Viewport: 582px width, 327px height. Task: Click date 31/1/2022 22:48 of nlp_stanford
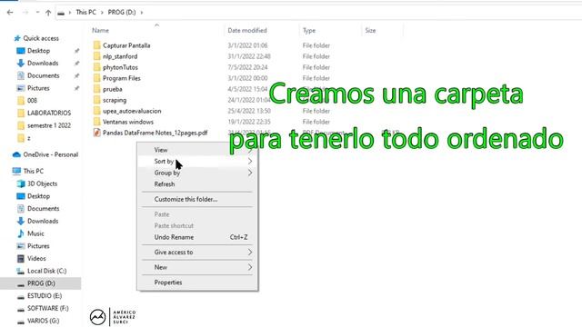(x=249, y=56)
